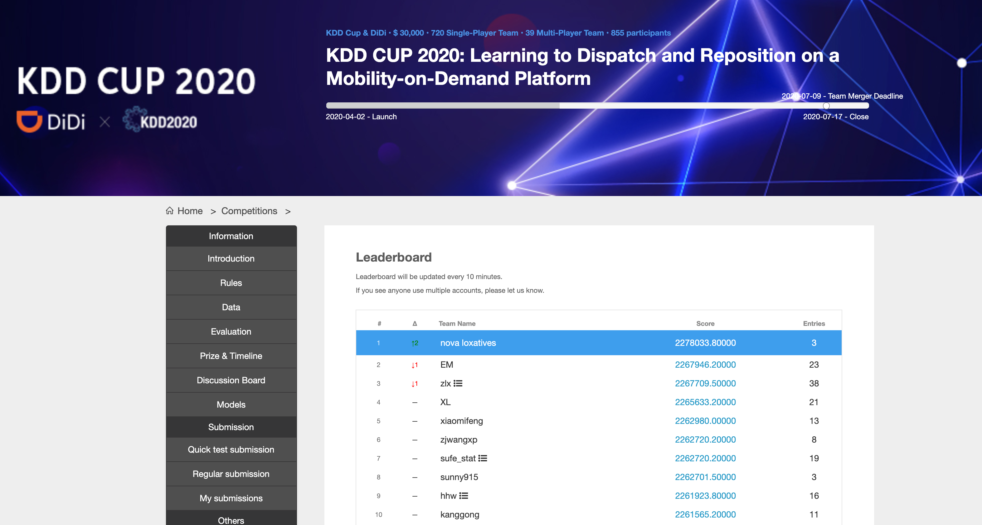Go to the Data section
The height and width of the screenshot is (525, 982).
pos(231,307)
